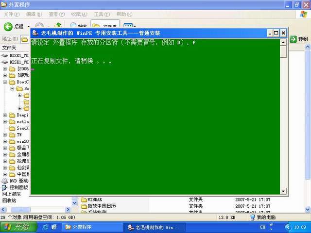
Task: Click folder tree scroll-down arrow
Action: (74, 203)
